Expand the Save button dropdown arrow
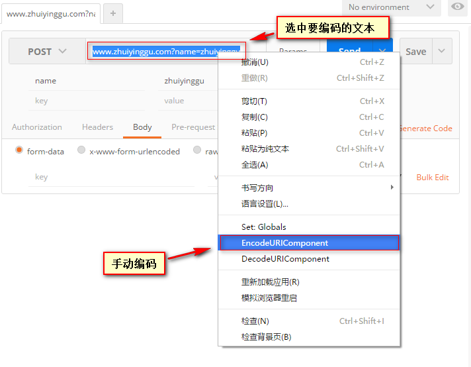The width and height of the screenshot is (471, 367). pyautogui.click(x=442, y=51)
